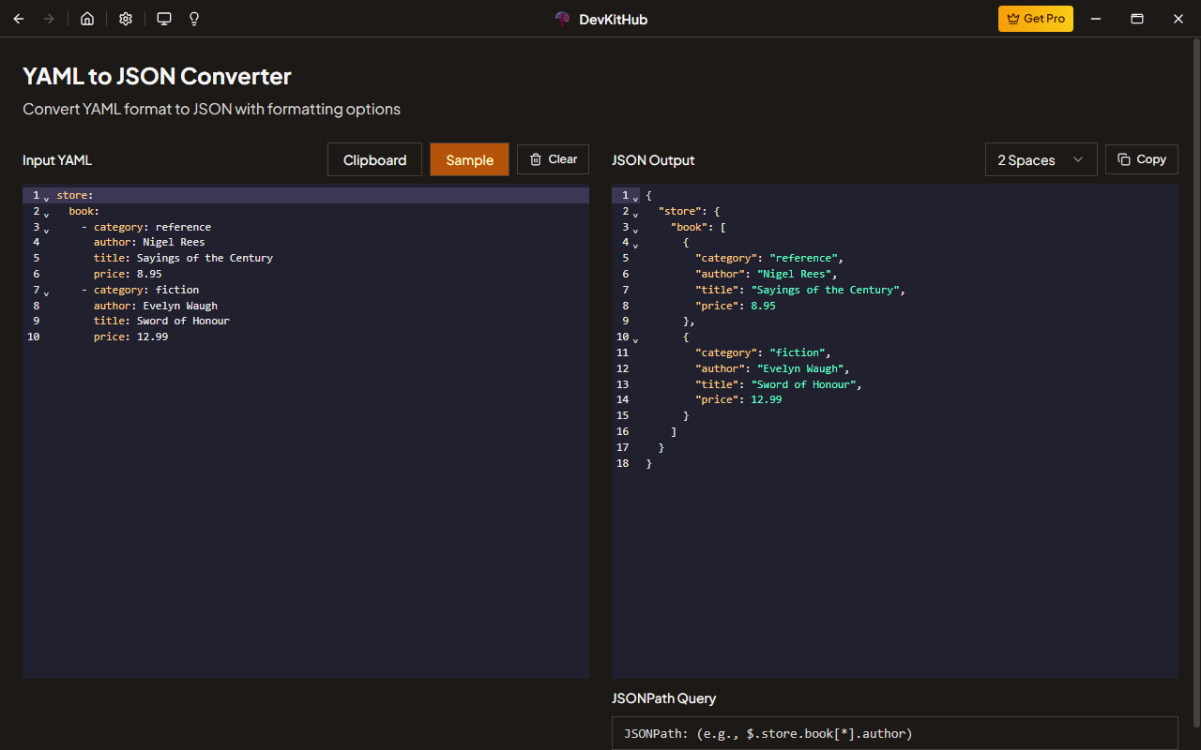Paste YAML using the Clipboard button
This screenshot has height=750, width=1201.
(374, 159)
